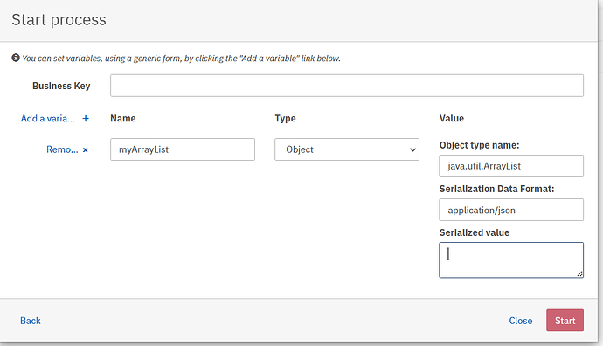
Task: Click the 'Object type name:' label
Action: tap(479, 145)
